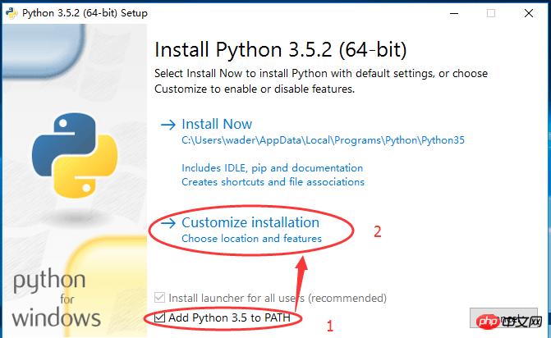Click the Cancel button
Screen dimensions: 551x338
503,318
